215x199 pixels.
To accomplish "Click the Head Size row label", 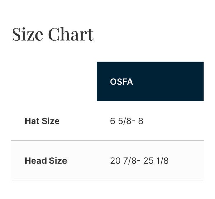I will pos(46,161).
